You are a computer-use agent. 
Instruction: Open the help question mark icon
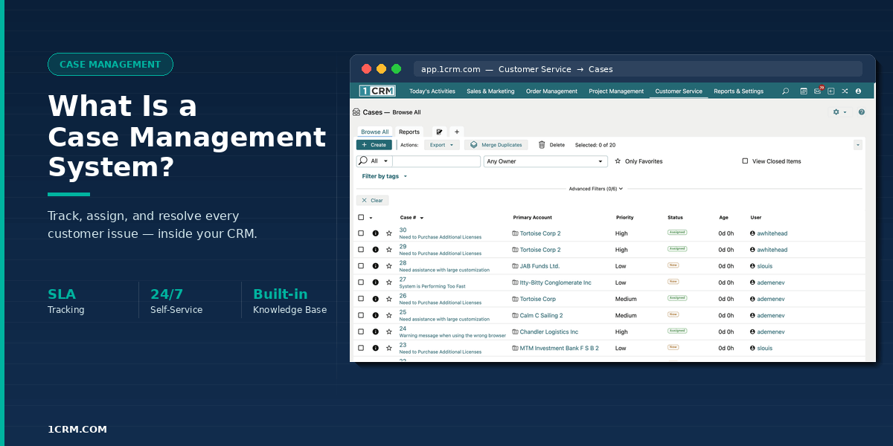click(862, 112)
